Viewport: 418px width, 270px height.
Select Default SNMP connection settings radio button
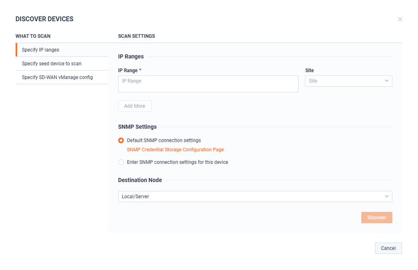tap(121, 140)
